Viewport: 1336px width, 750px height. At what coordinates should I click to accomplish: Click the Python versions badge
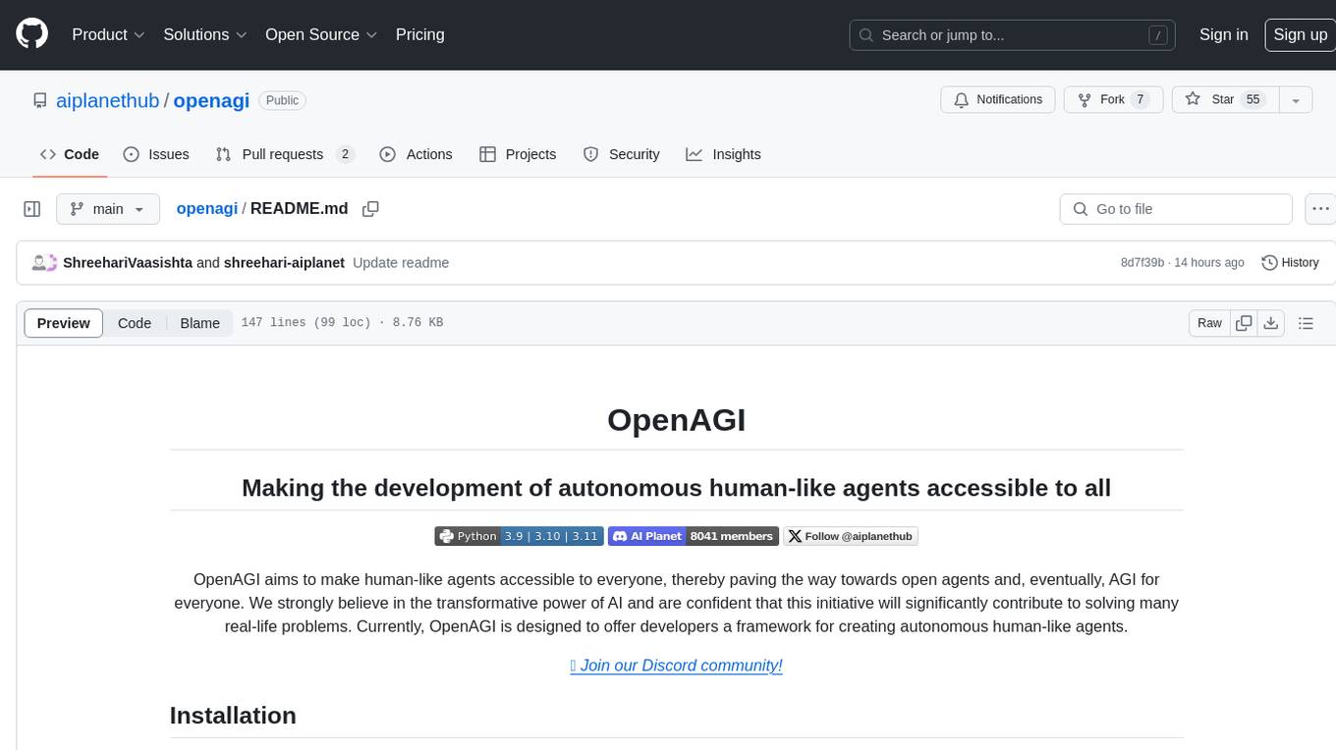[519, 536]
